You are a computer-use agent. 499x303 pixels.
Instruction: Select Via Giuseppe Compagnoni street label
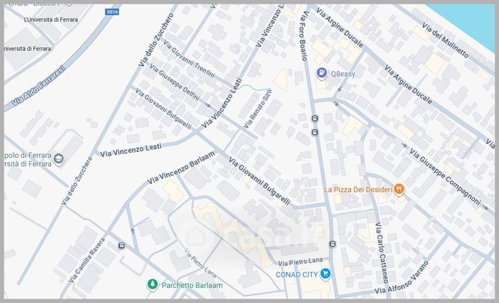tap(445, 176)
